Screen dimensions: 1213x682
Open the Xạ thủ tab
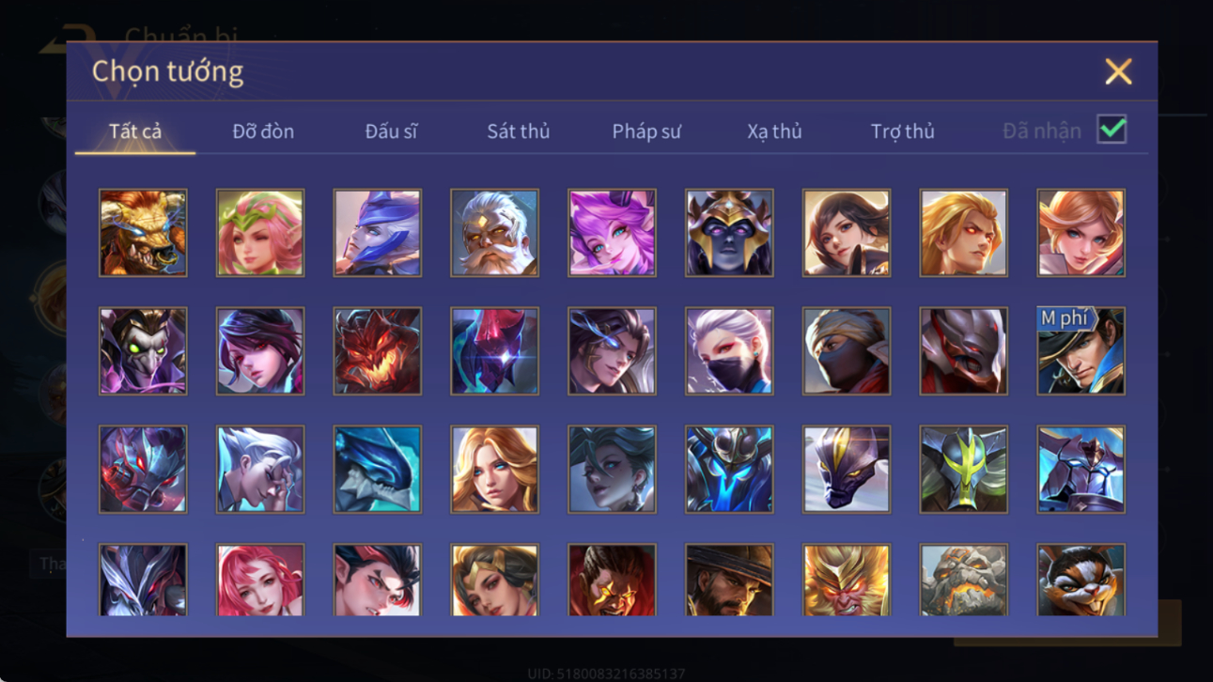(774, 132)
